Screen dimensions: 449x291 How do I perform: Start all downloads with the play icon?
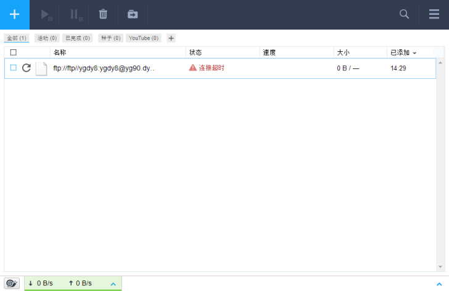(46, 15)
